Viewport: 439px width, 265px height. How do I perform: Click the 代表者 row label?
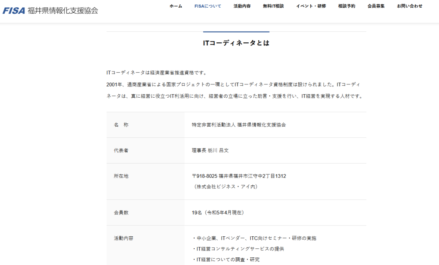pos(121,151)
